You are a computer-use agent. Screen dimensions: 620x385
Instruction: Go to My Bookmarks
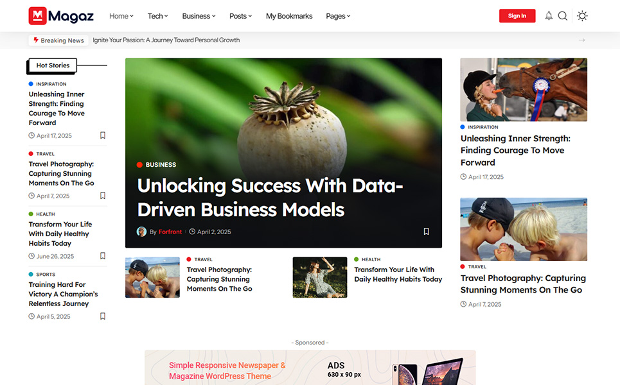click(289, 16)
